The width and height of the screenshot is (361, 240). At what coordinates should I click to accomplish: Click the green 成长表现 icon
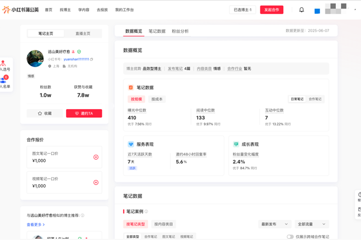tap(236, 144)
